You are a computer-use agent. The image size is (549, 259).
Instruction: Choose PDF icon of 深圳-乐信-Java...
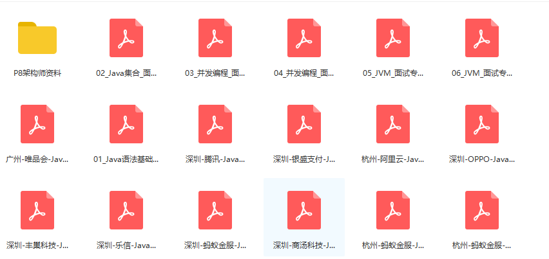coord(126,210)
